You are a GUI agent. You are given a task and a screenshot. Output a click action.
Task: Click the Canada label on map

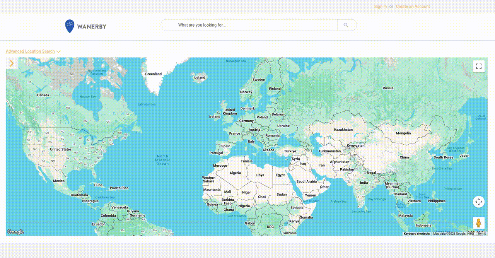click(x=43, y=95)
